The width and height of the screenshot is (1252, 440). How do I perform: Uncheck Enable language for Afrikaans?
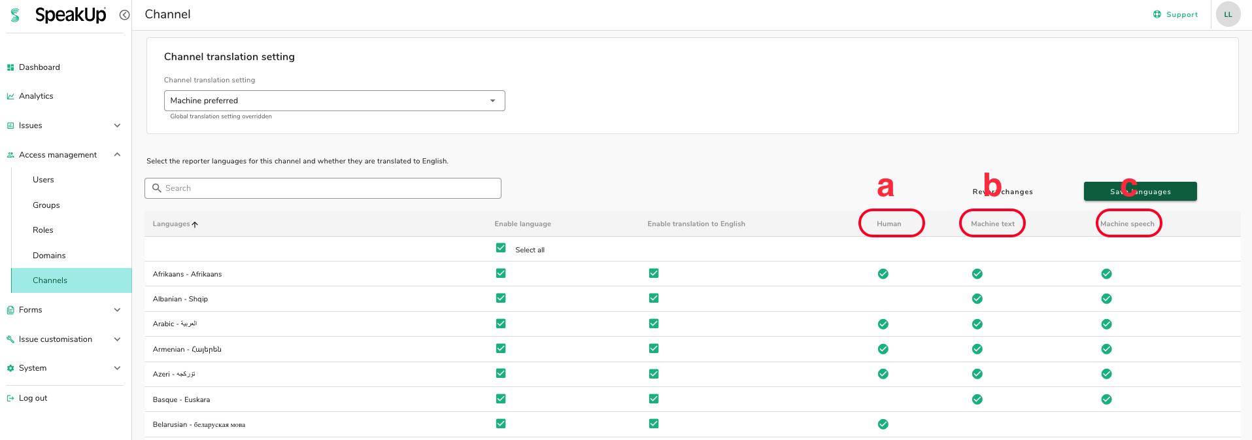[x=501, y=273]
